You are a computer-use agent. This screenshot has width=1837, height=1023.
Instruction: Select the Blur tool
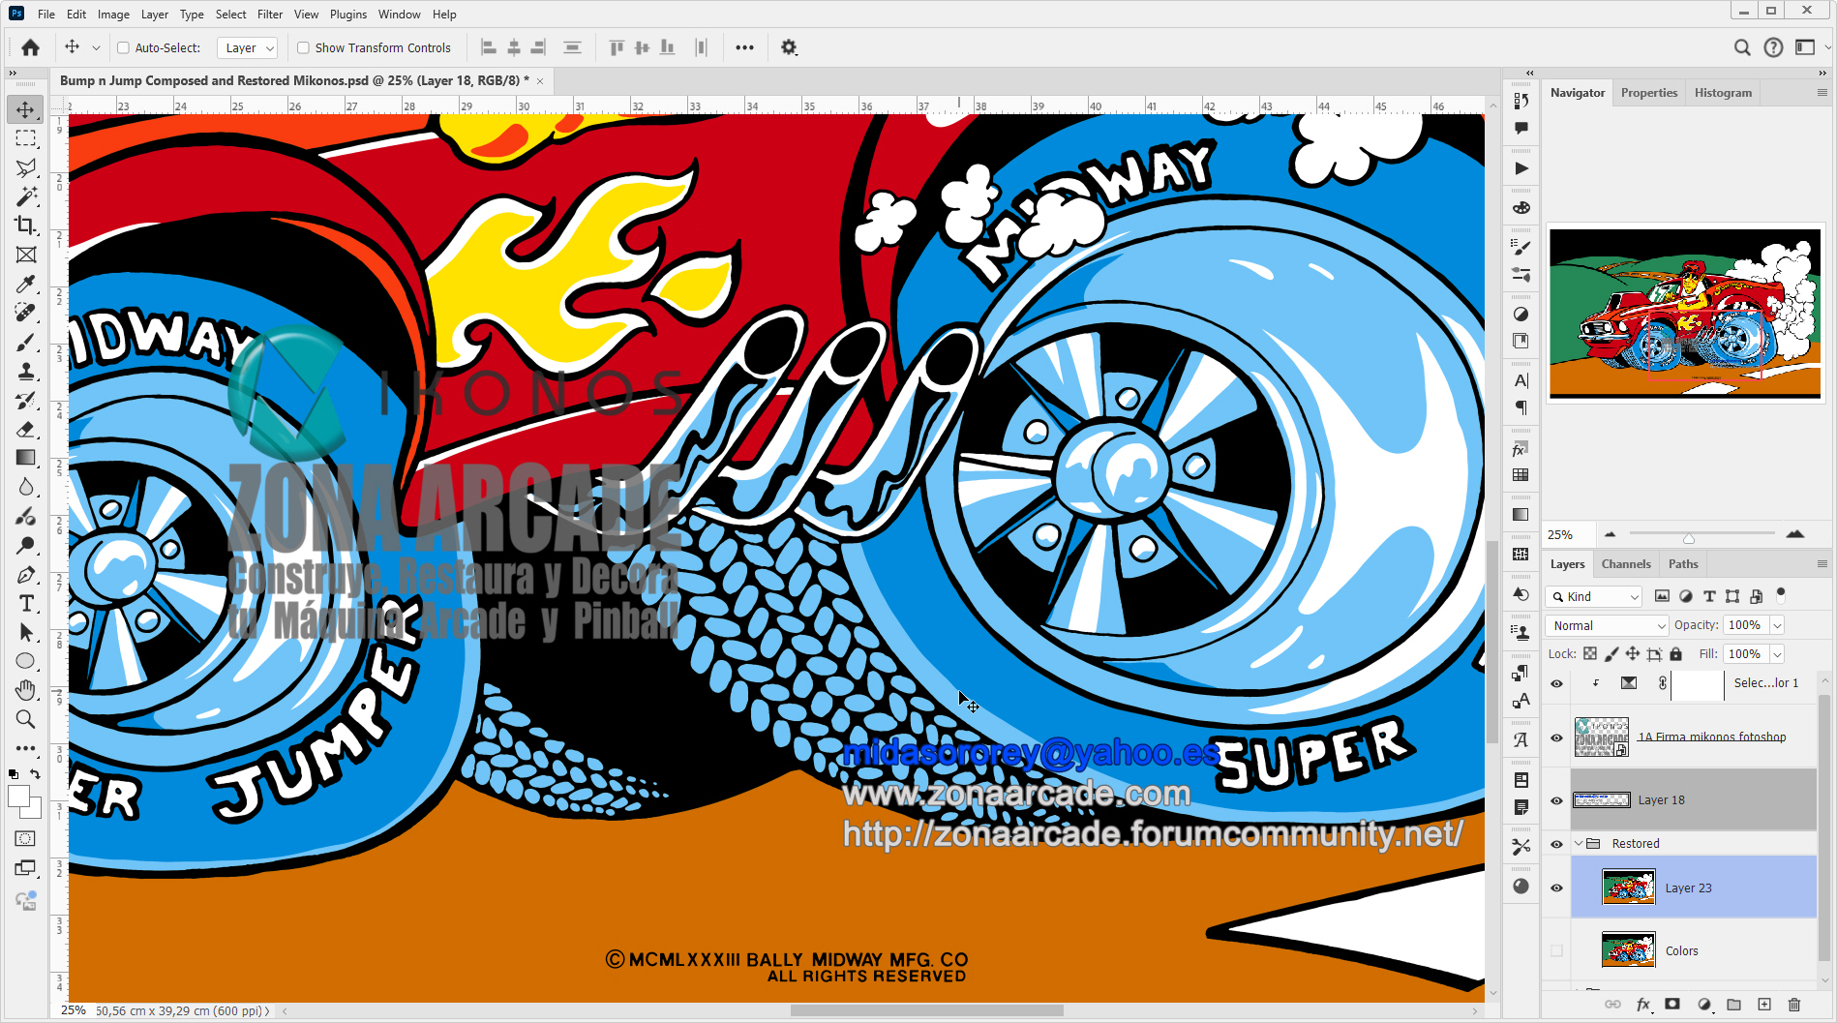pyautogui.click(x=26, y=487)
